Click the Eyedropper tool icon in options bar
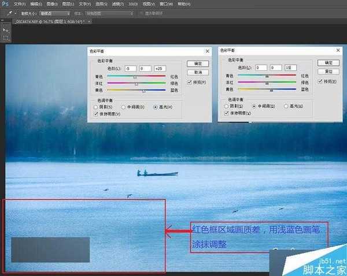The width and height of the screenshot is (347, 276). (x=9, y=13)
